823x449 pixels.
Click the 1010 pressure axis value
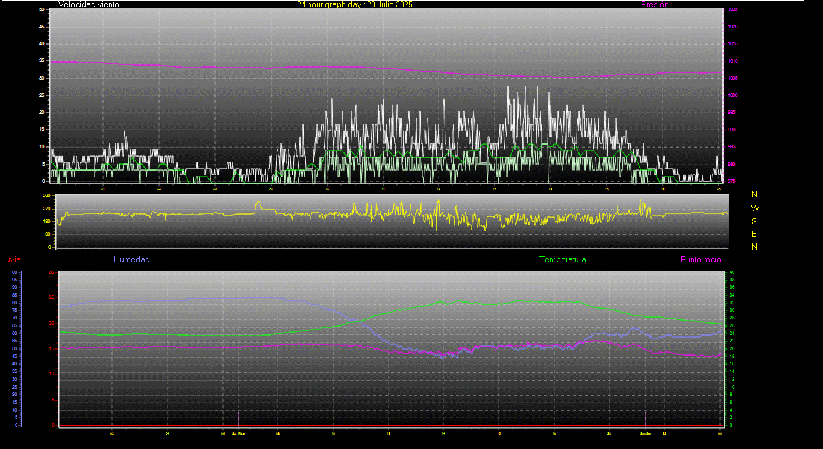(x=732, y=61)
